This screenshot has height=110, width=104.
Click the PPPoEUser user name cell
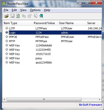[67, 37]
